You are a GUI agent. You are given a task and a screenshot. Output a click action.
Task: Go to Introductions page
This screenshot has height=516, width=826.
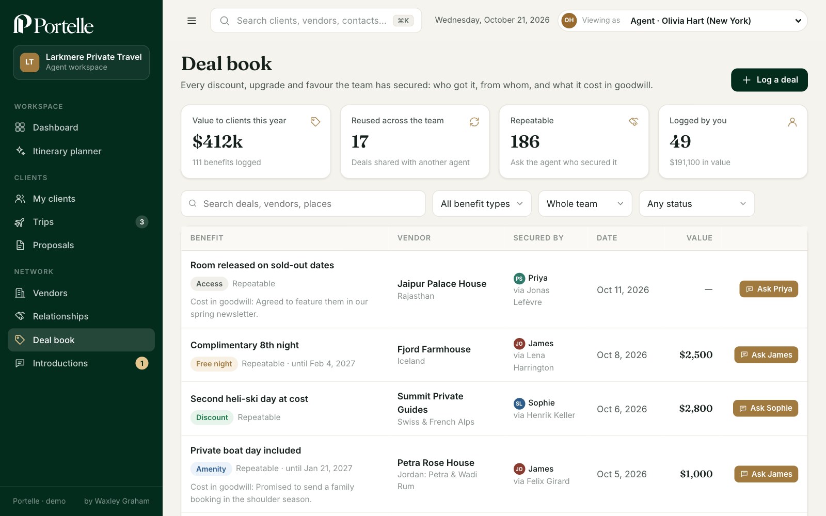[x=81, y=363]
